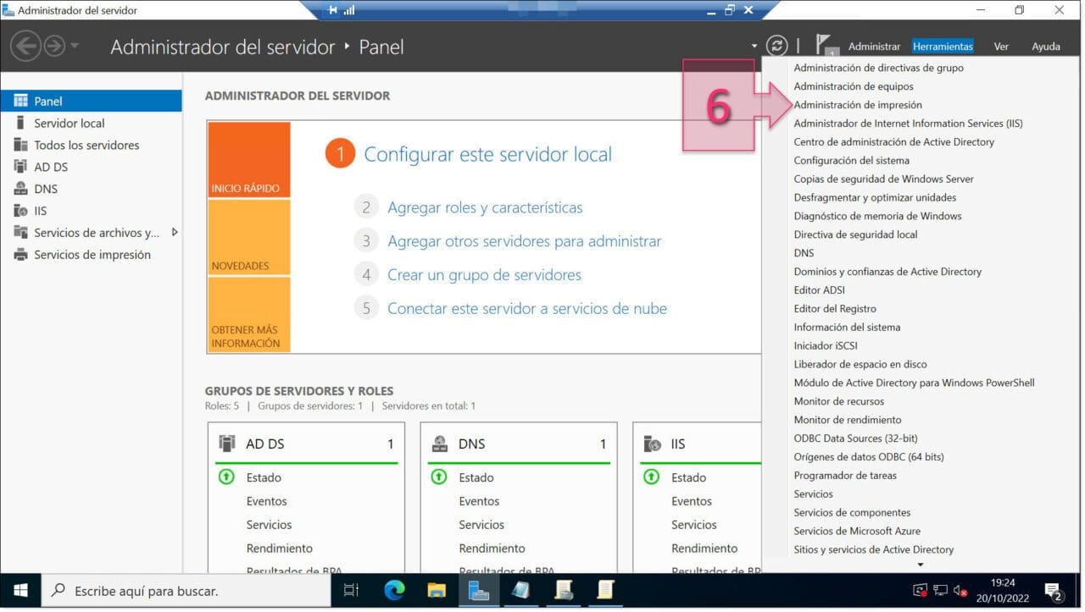Open Administrador de Internet Information Services (IIS)

tap(908, 124)
